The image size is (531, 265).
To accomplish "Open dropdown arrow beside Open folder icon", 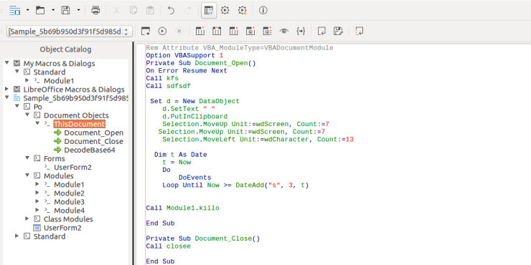I will click(53, 11).
